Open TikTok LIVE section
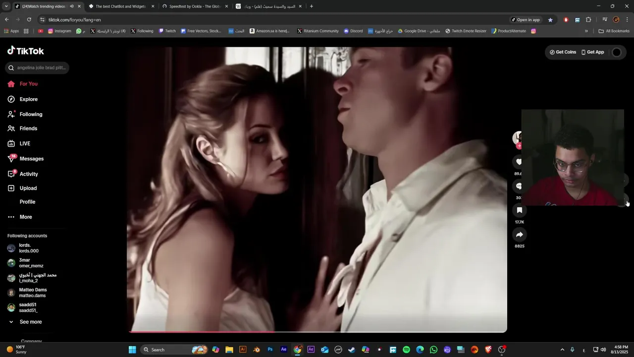634x357 pixels. 19,143
